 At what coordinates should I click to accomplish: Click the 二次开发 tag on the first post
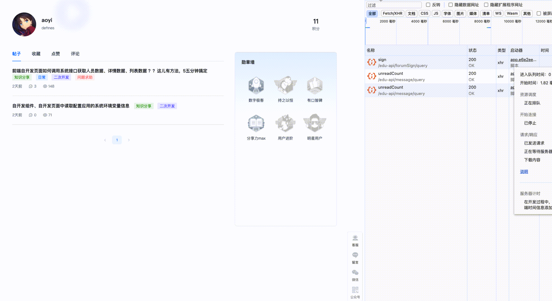pyautogui.click(x=61, y=77)
